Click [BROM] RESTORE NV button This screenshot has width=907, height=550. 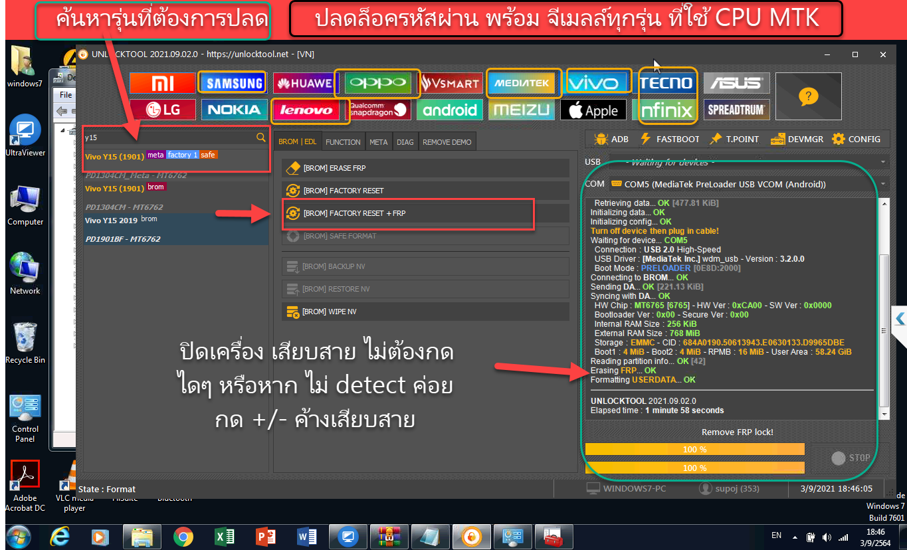click(x=425, y=289)
